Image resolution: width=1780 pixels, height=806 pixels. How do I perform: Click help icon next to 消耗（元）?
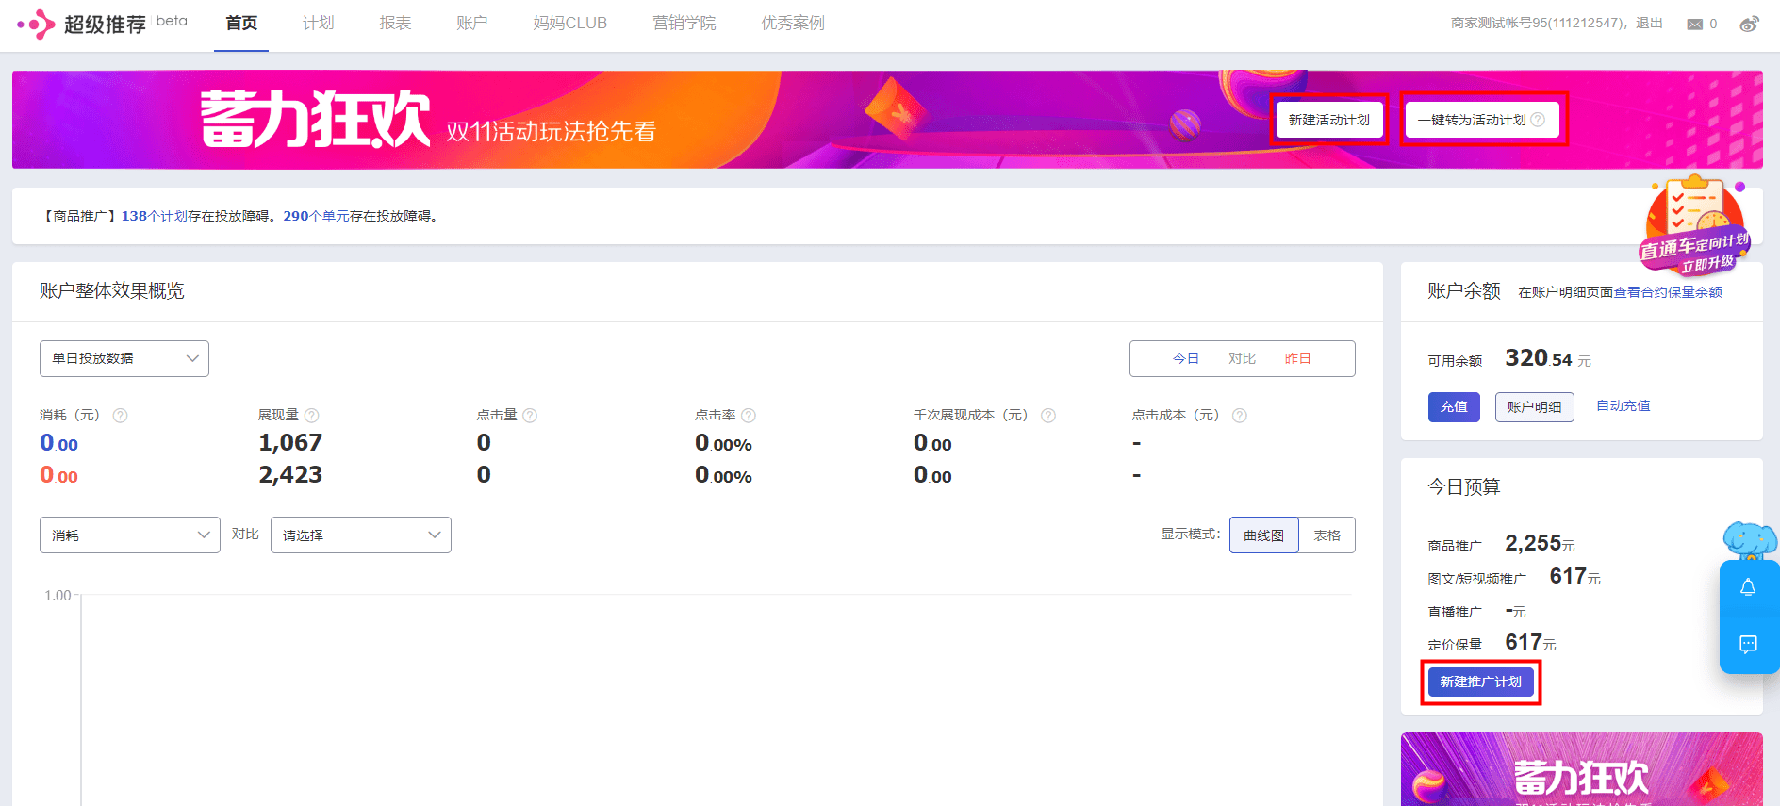point(120,416)
